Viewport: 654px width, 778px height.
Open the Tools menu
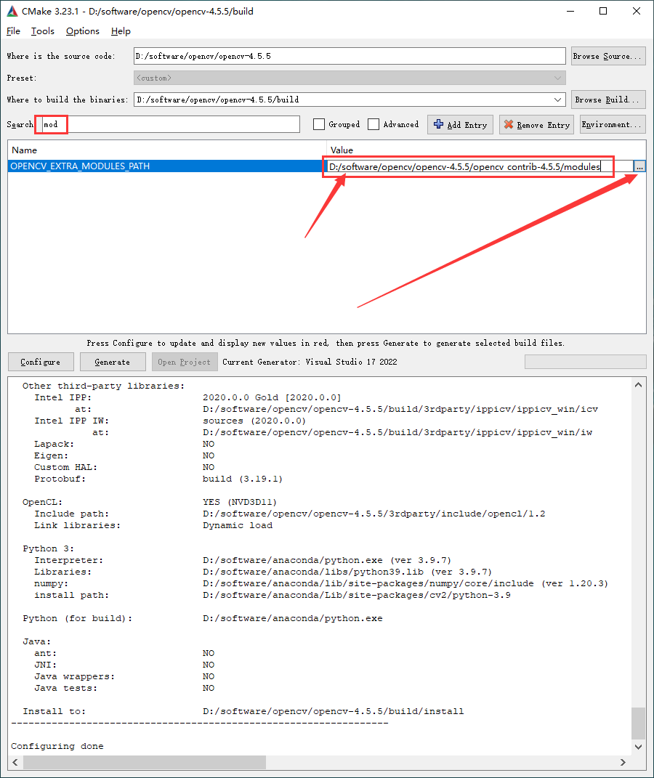click(x=43, y=31)
